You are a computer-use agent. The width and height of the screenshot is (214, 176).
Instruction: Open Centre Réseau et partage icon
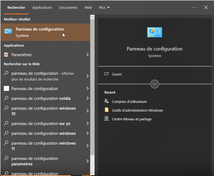107,119
